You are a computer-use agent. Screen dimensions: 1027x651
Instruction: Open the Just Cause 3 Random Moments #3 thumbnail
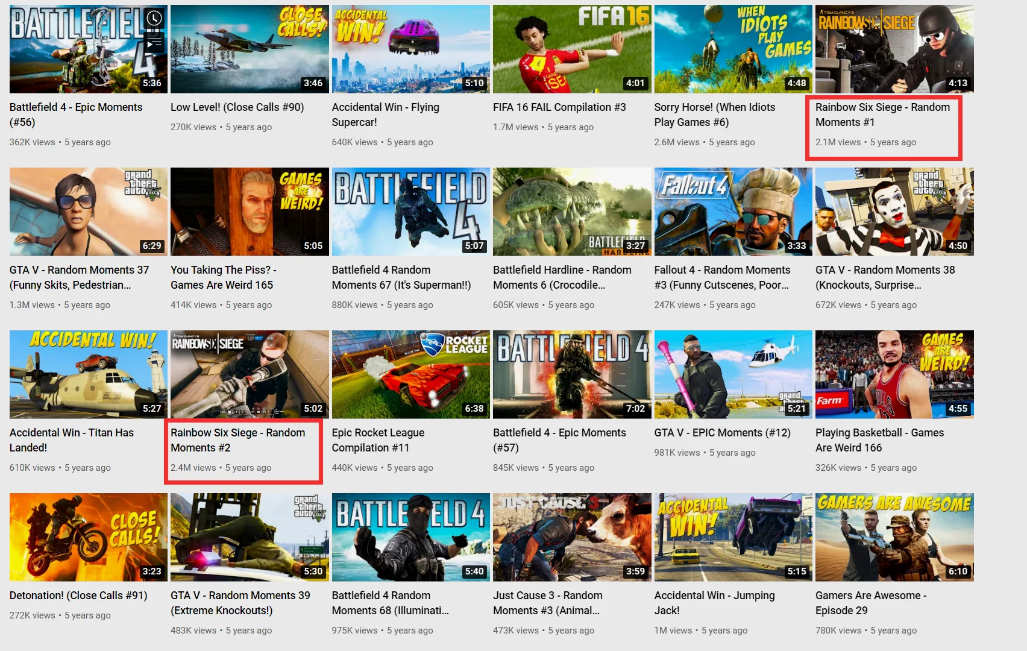[572, 537]
